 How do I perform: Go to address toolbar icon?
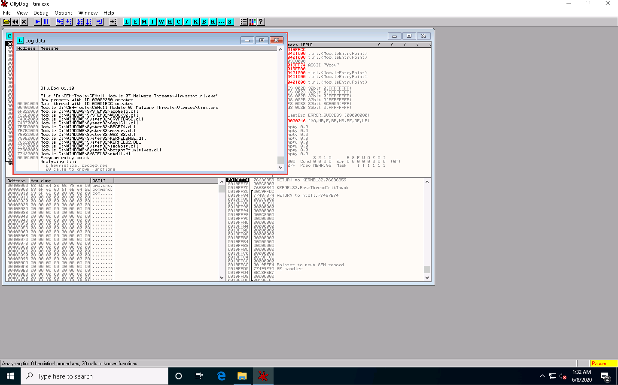[113, 21]
